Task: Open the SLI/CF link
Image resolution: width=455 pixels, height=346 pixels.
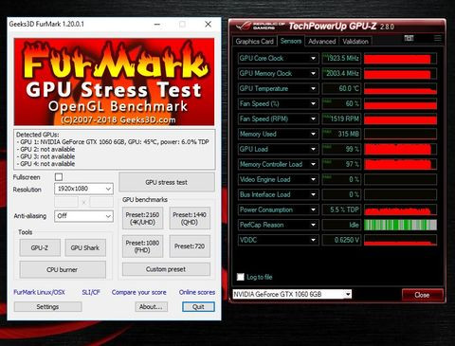Action: coord(91,292)
